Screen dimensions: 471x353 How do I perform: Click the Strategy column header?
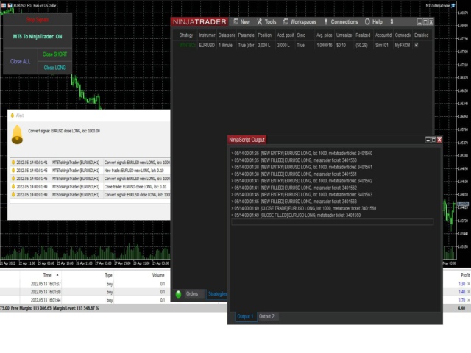click(186, 35)
